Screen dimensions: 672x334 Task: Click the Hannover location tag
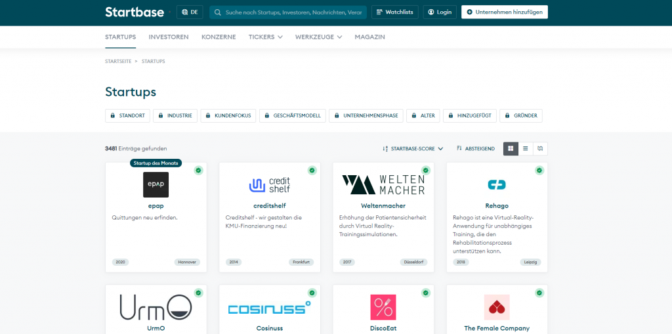pyautogui.click(x=187, y=262)
